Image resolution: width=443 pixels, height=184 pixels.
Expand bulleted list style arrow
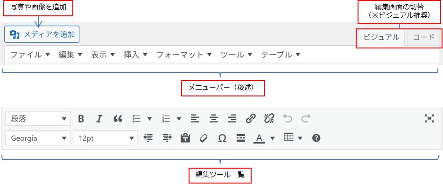[149, 119]
